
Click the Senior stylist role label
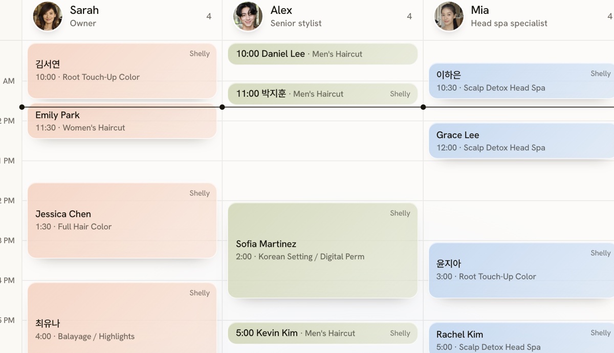[296, 24]
